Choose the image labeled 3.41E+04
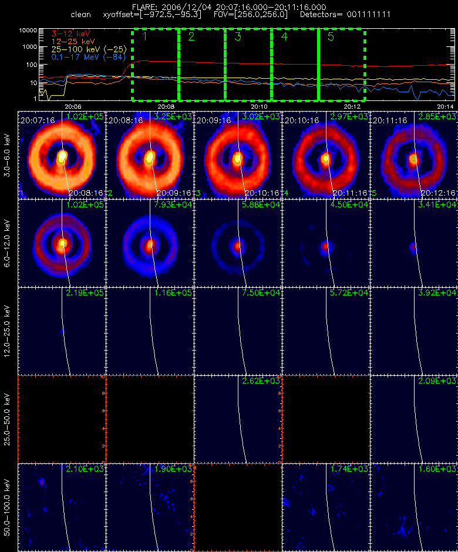Viewport: 458px width, 552px height. 414,243
